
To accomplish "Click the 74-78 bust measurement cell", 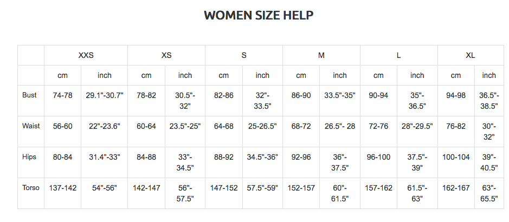I will pyautogui.click(x=63, y=95).
